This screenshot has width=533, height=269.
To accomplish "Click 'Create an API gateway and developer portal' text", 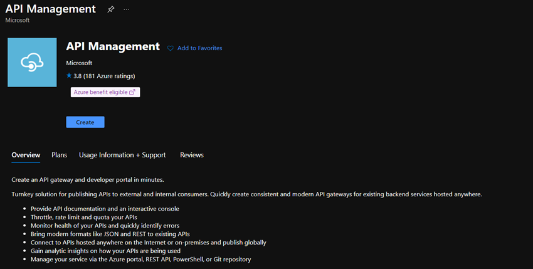I will (x=88, y=179).
